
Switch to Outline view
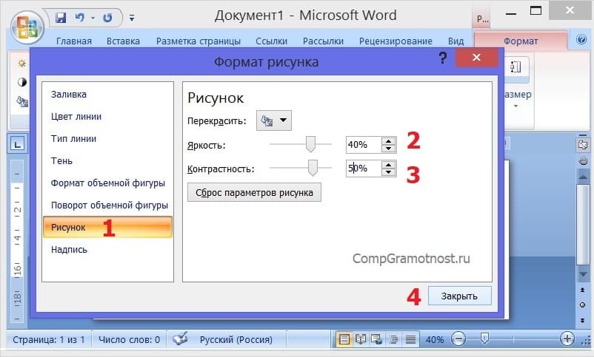click(393, 339)
